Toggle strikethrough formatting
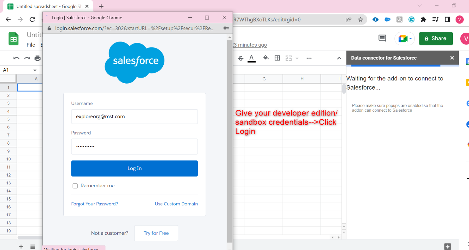 240,58
